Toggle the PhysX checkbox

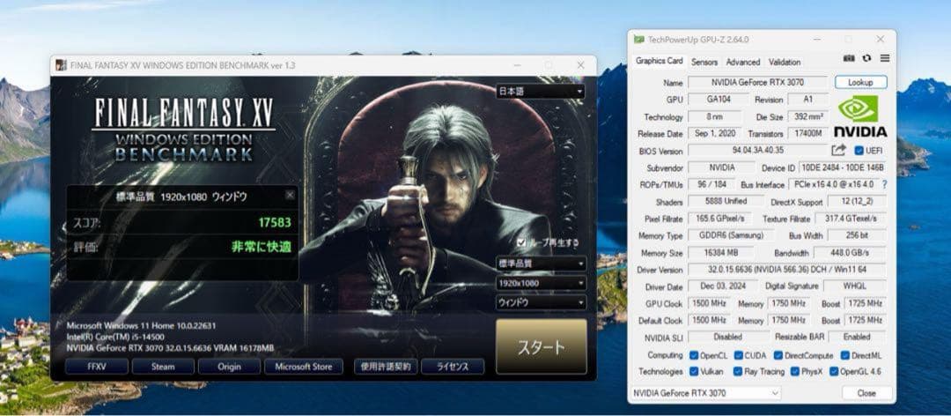click(795, 371)
